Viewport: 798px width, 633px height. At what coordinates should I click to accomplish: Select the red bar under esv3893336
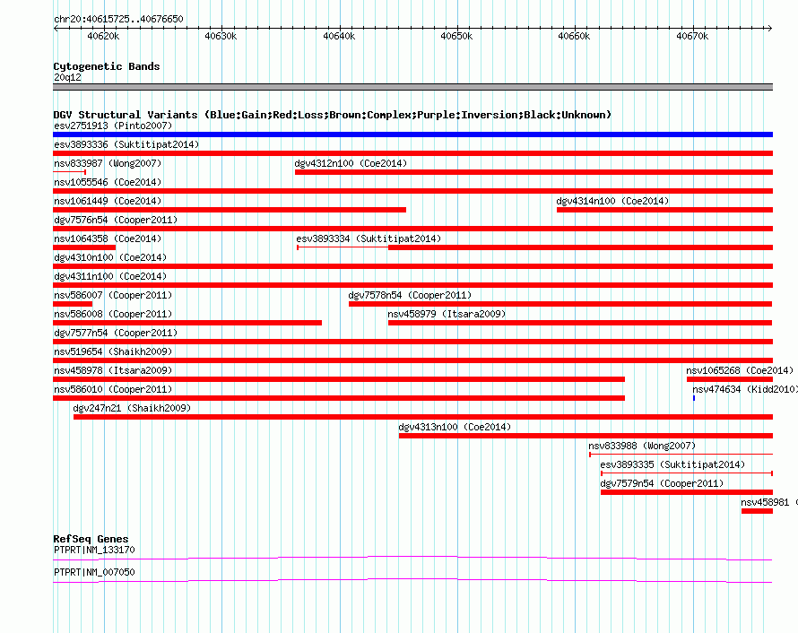pos(412,153)
